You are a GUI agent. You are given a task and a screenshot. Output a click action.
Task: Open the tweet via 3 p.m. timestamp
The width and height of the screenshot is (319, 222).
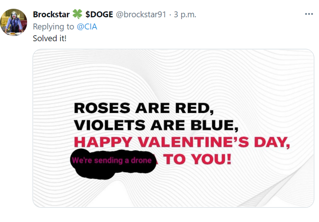pyautogui.click(x=185, y=15)
